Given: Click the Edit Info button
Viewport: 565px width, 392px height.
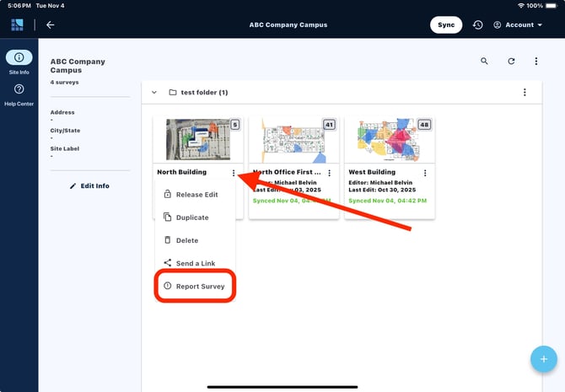Looking at the screenshot, I should 89,185.
